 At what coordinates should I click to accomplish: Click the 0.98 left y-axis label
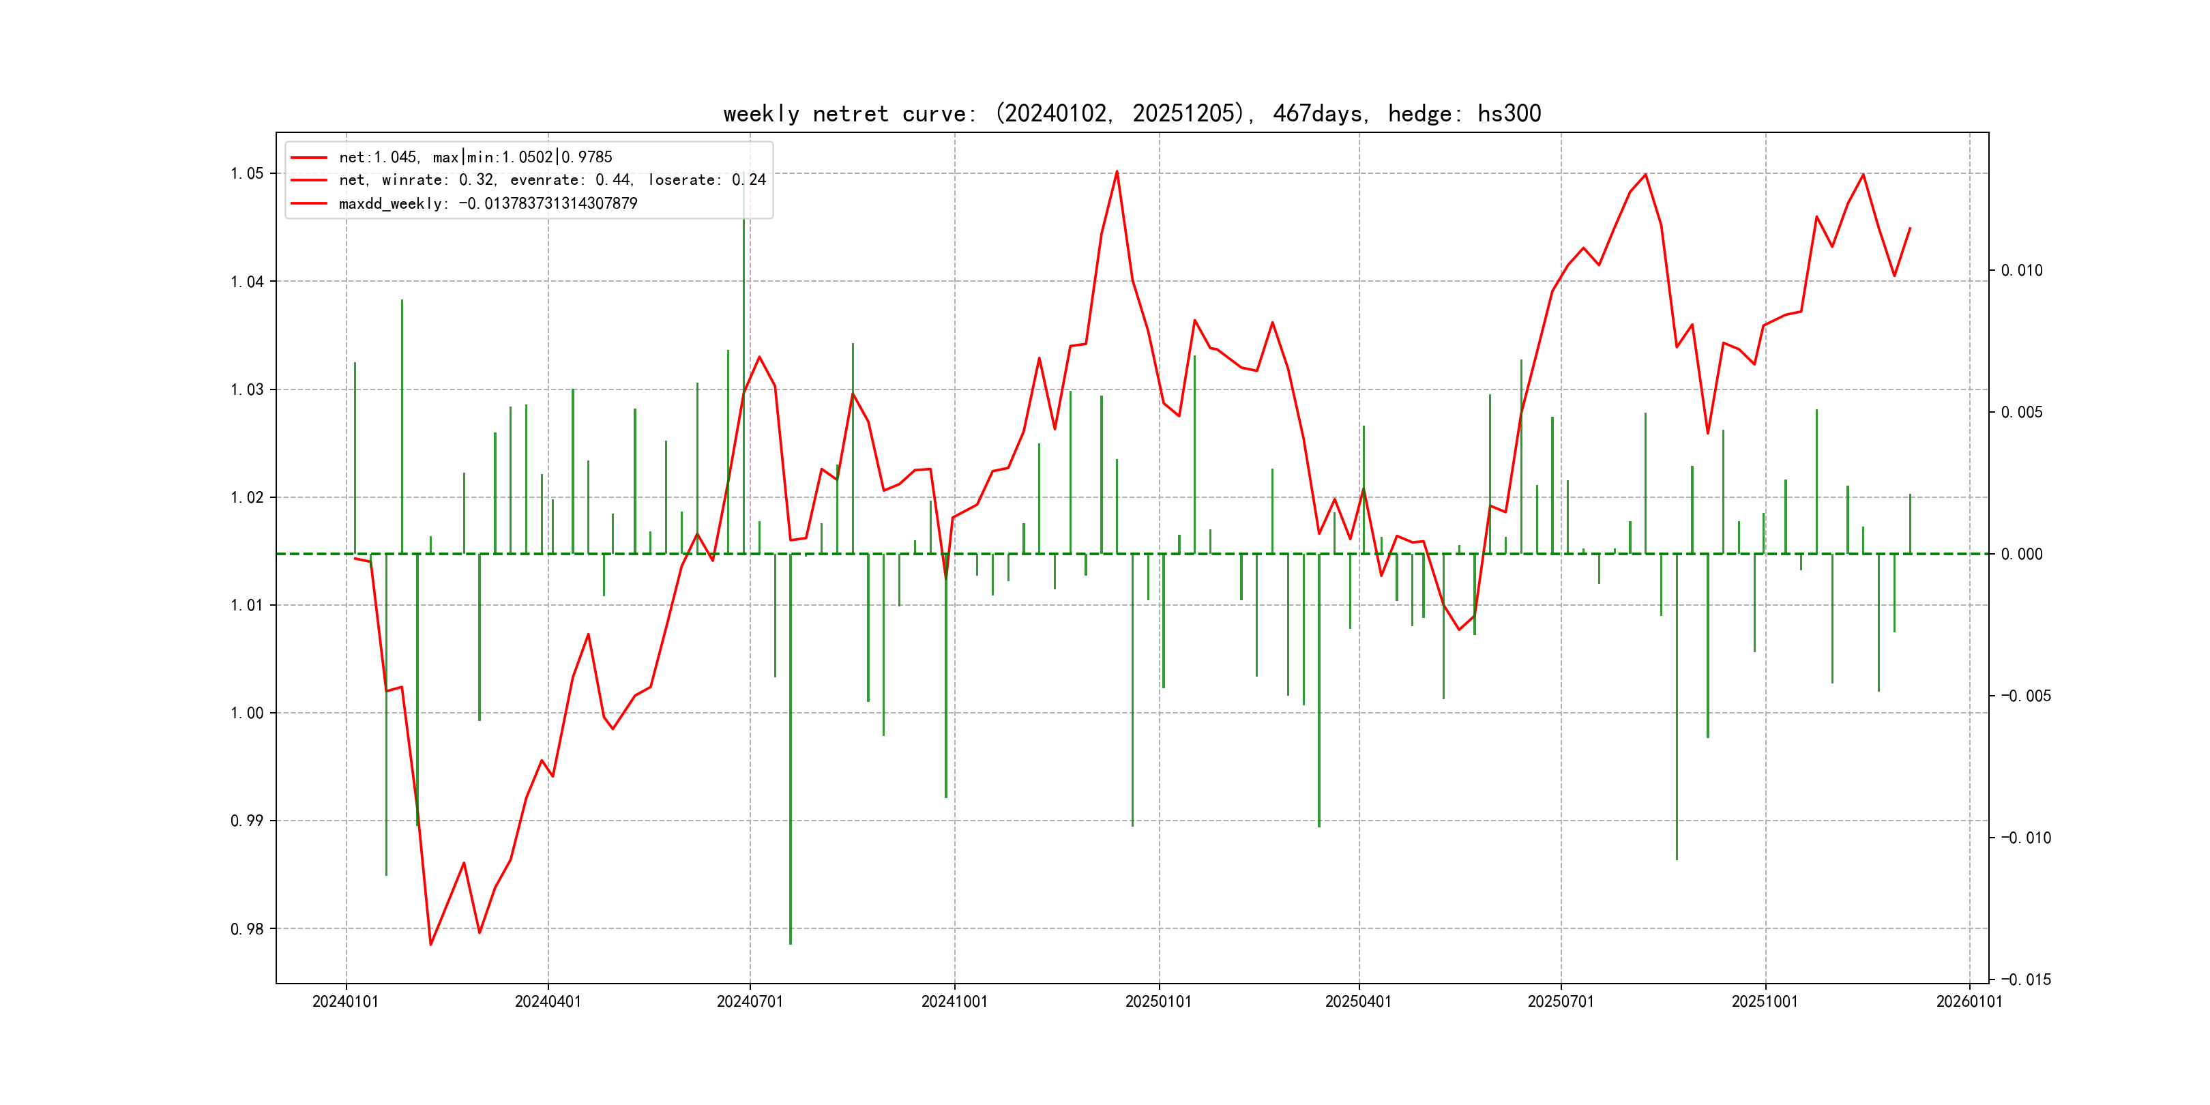pyautogui.click(x=247, y=929)
